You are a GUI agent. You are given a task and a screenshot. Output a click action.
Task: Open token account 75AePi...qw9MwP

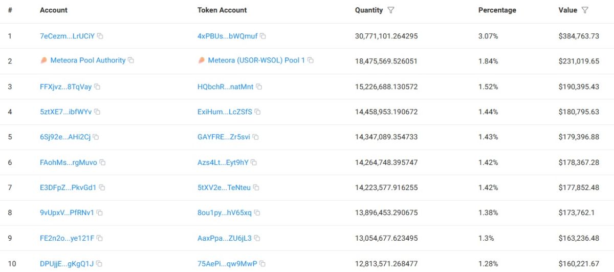pos(227,264)
